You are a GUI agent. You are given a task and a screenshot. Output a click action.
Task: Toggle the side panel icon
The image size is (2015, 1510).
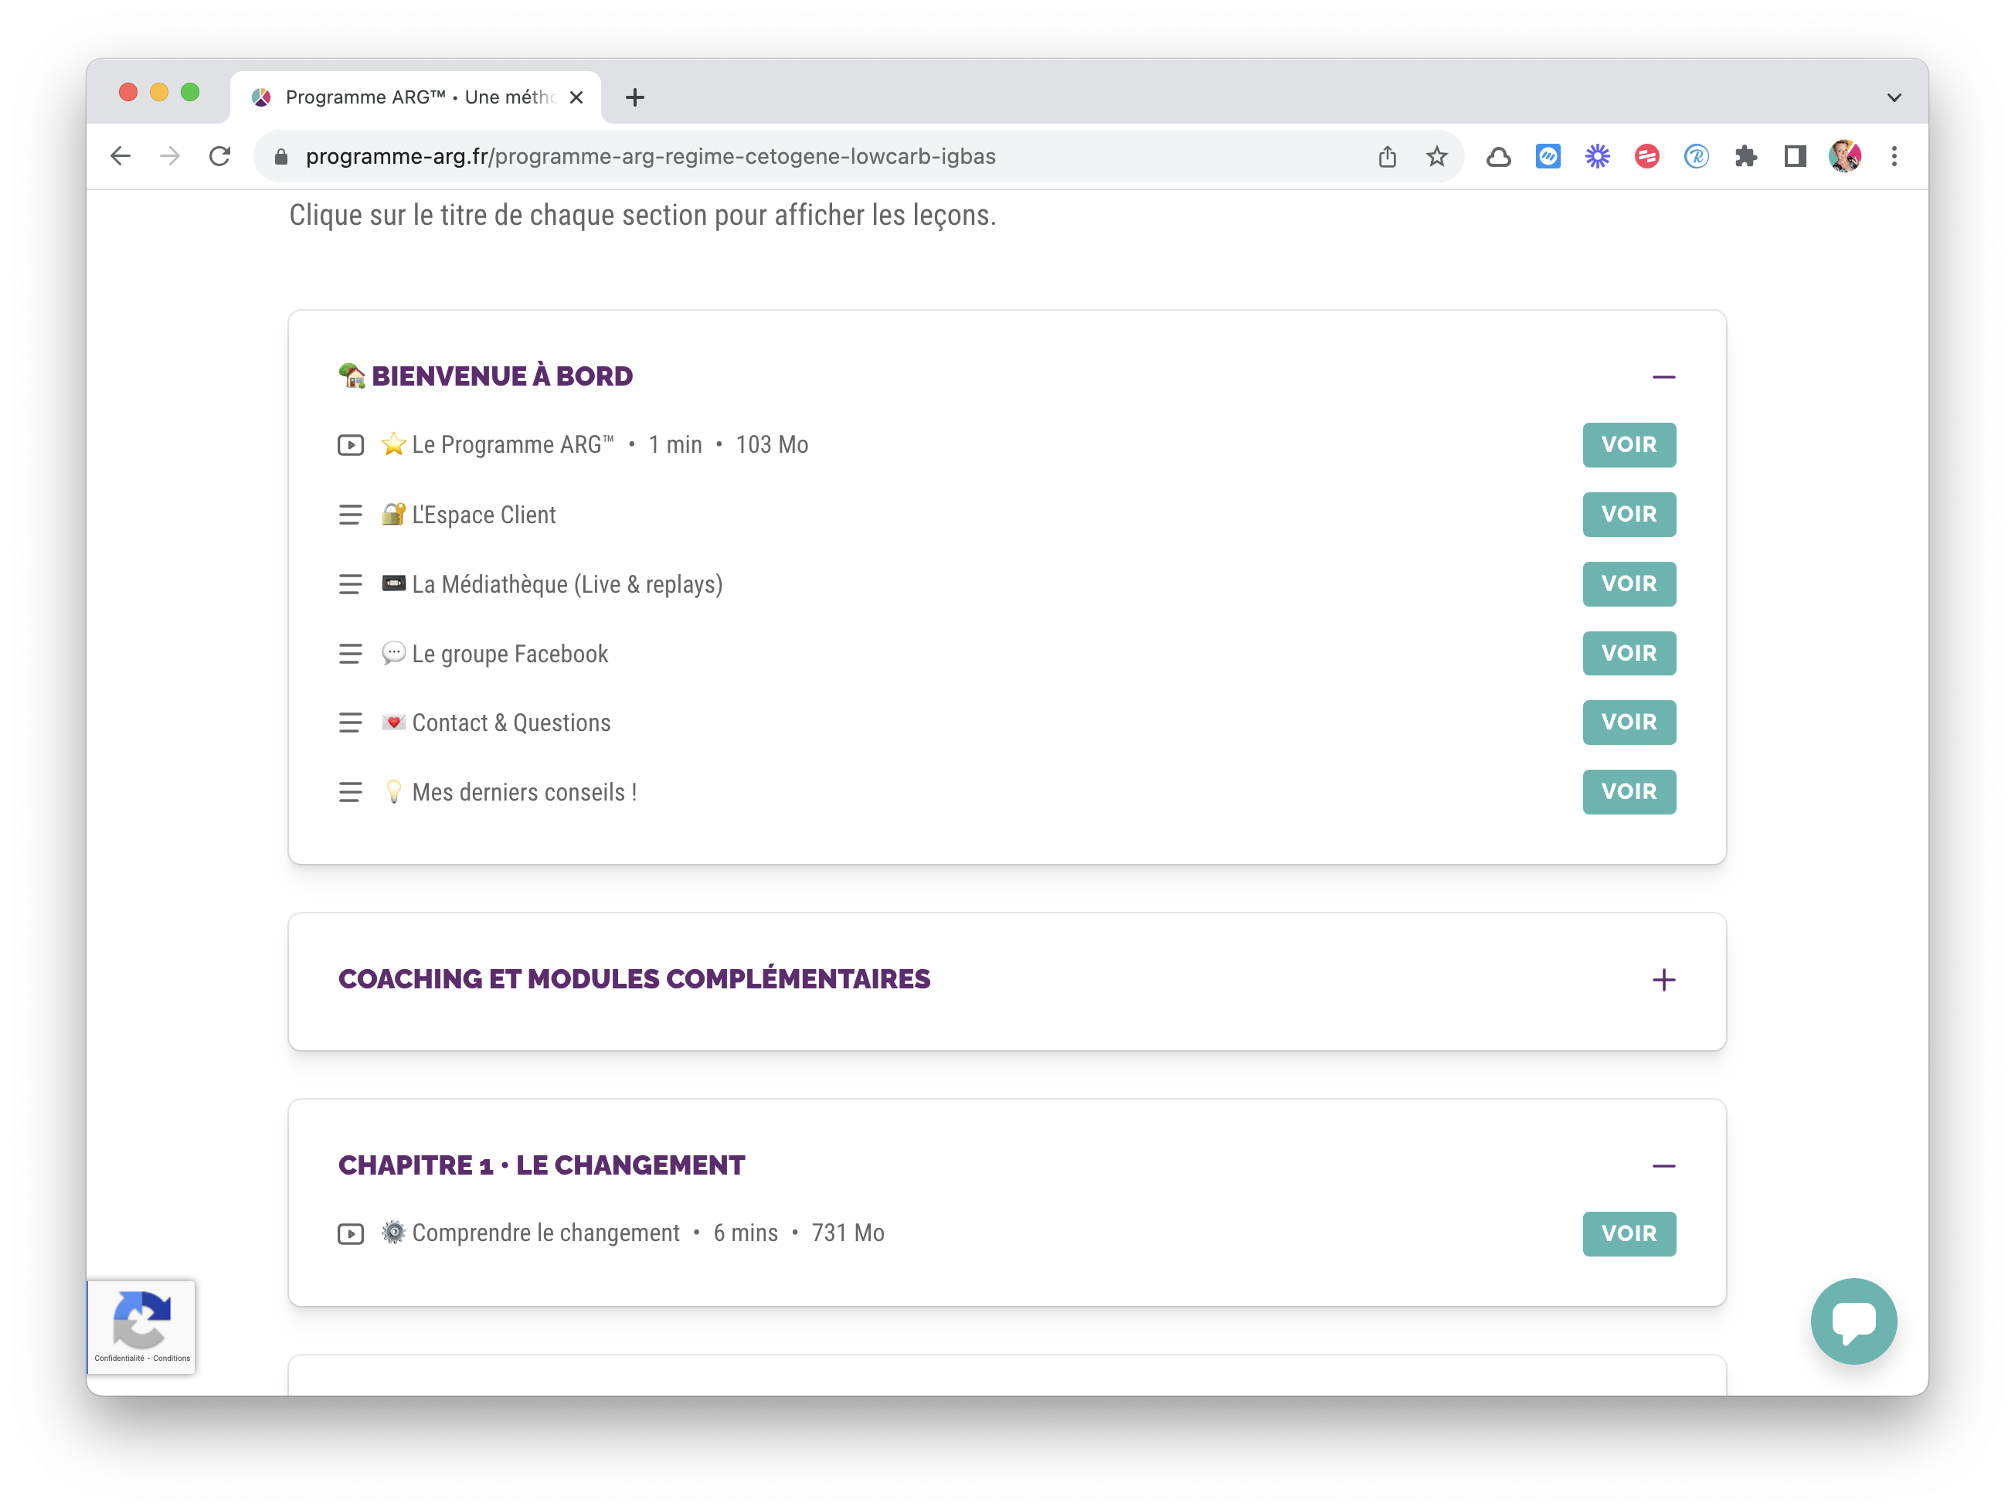pos(1795,157)
